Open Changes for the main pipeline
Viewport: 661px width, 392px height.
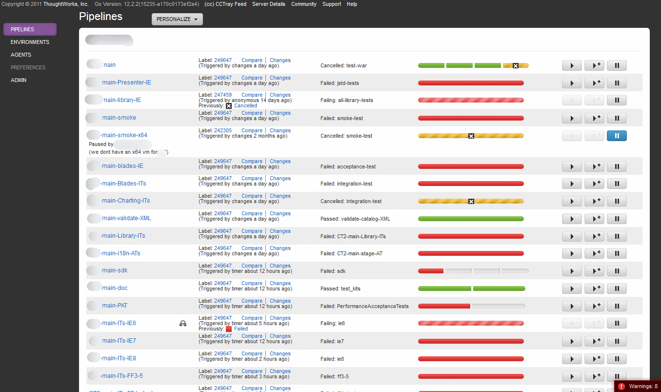pos(280,60)
